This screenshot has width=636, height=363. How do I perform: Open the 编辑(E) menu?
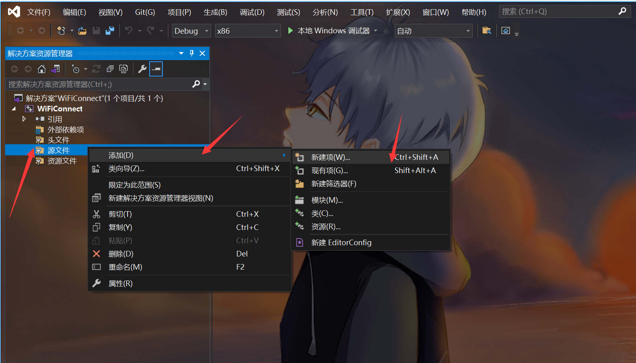(75, 12)
